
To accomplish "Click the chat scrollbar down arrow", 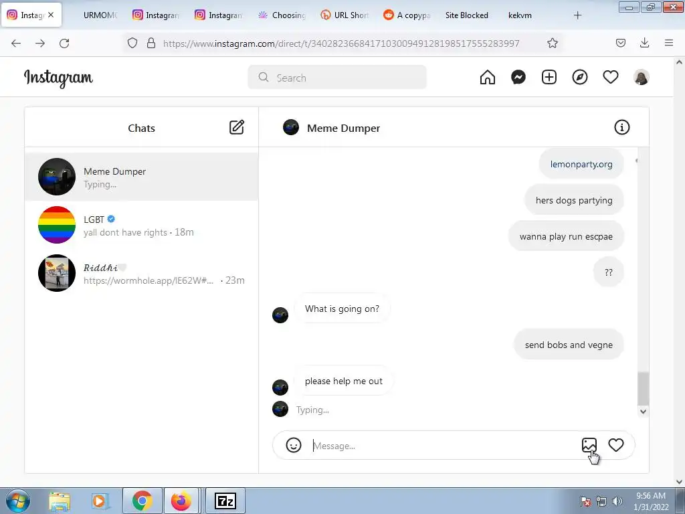I will tap(643, 412).
